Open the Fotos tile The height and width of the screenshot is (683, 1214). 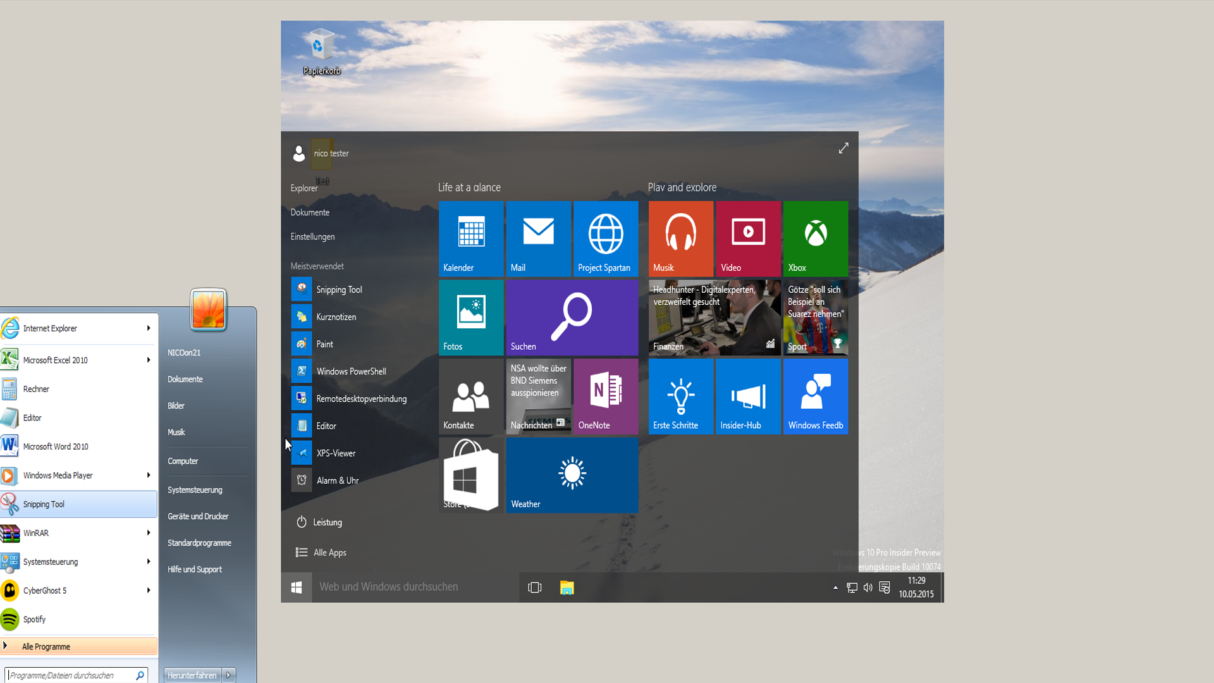(x=471, y=317)
